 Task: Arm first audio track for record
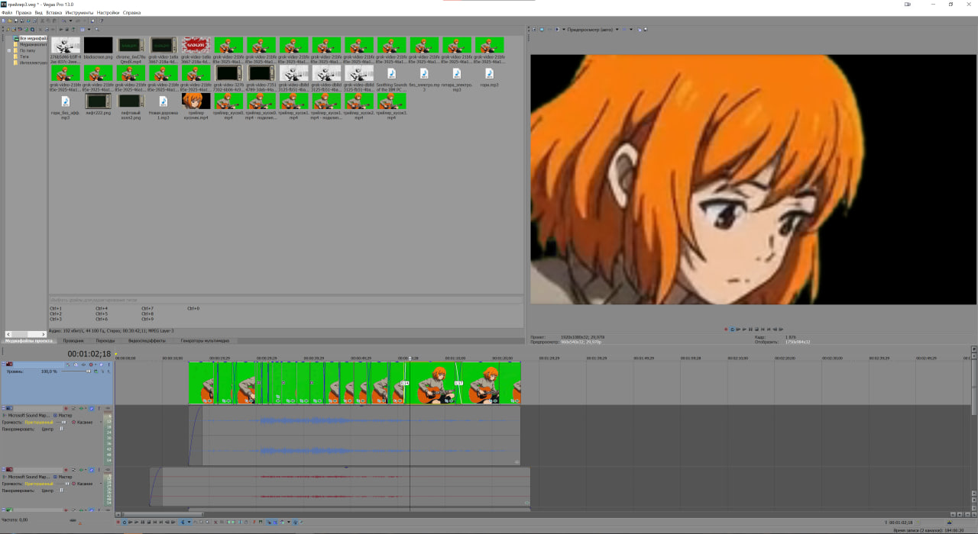(66, 408)
